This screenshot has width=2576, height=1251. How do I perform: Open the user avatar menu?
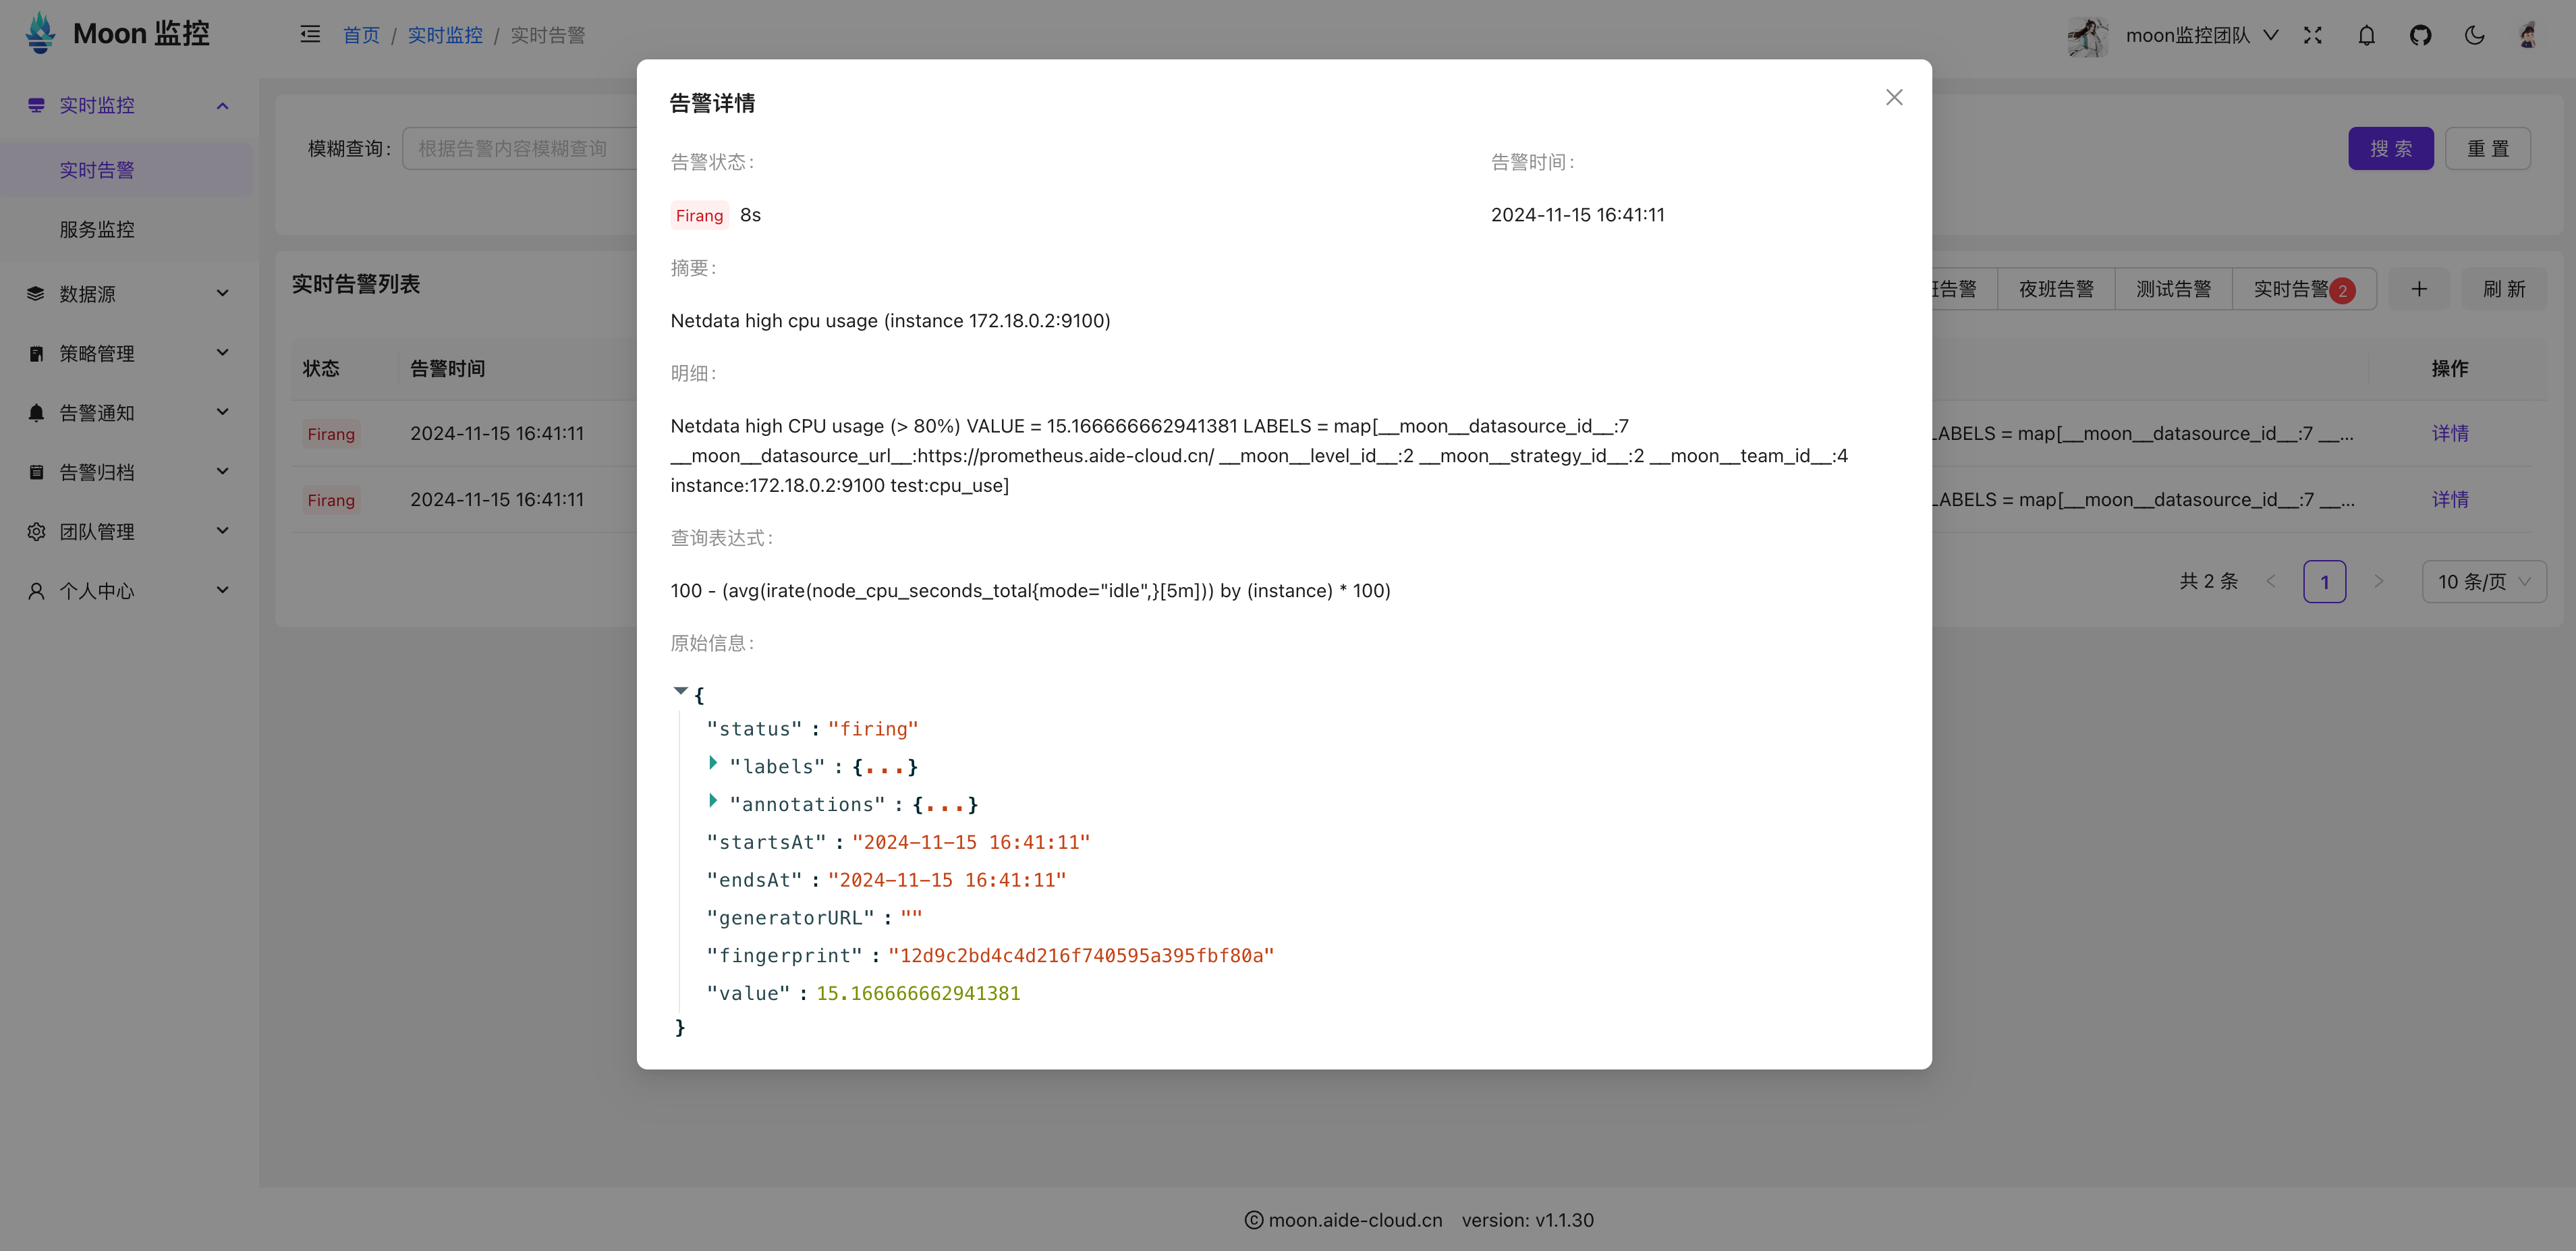[x=2528, y=36]
